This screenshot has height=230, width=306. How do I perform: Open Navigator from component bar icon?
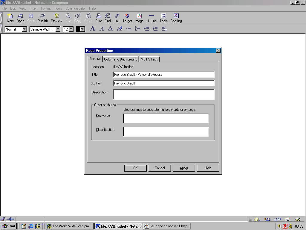click(257, 220)
